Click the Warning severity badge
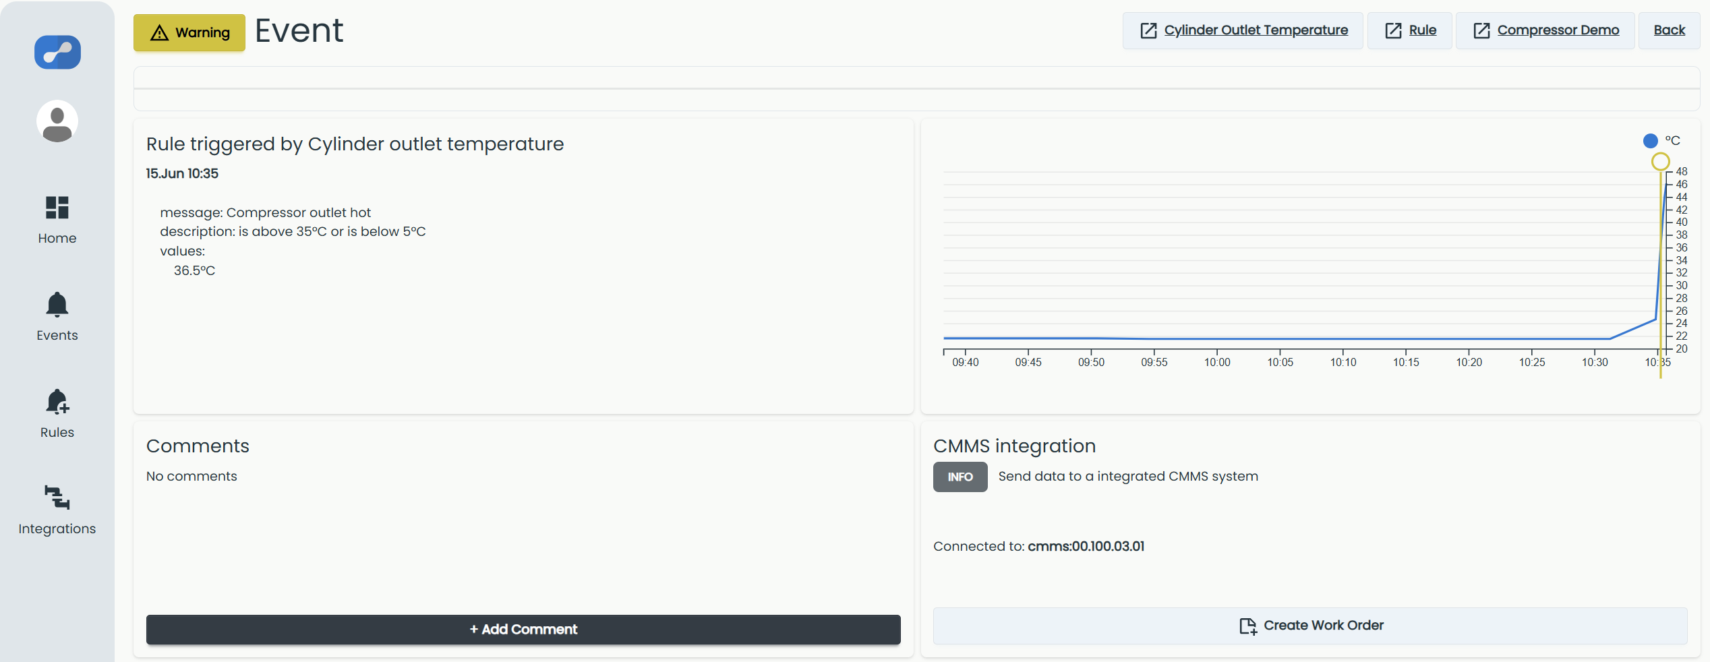Screen dimensions: 1710x662 tap(189, 32)
